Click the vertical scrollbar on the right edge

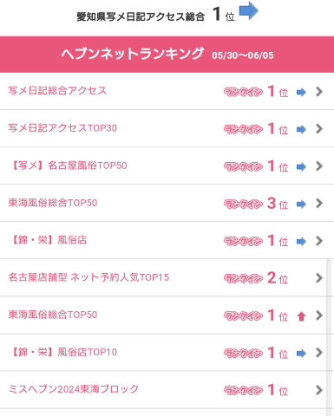[x=329, y=337]
